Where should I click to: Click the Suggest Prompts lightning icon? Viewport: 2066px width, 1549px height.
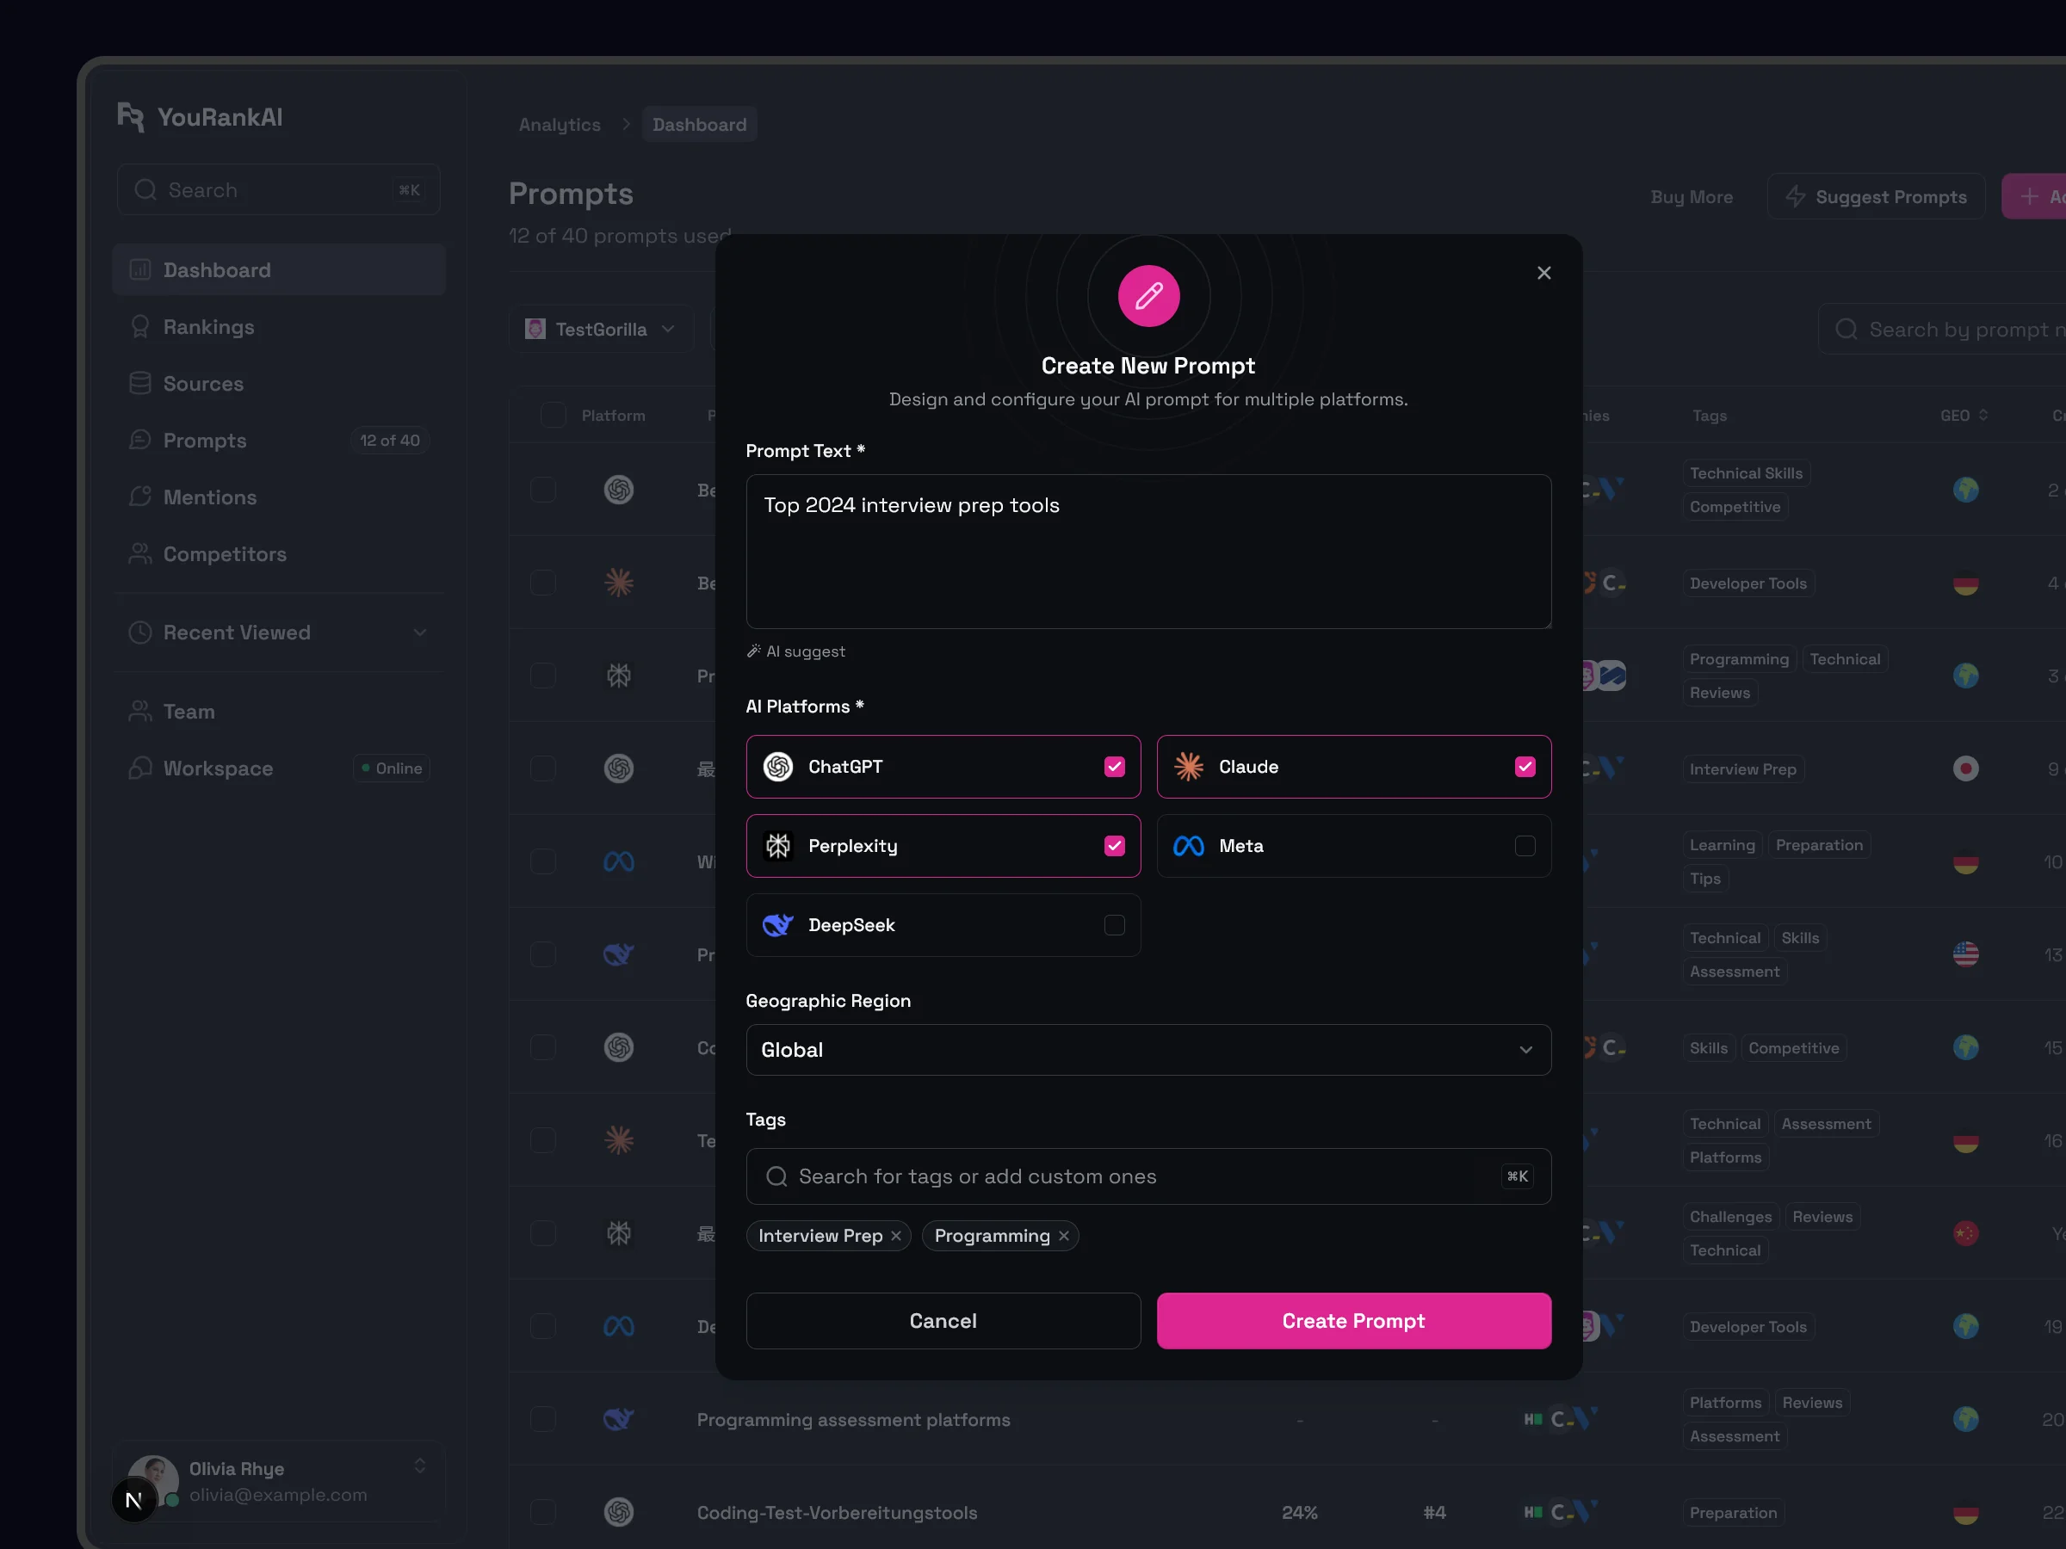point(1794,197)
